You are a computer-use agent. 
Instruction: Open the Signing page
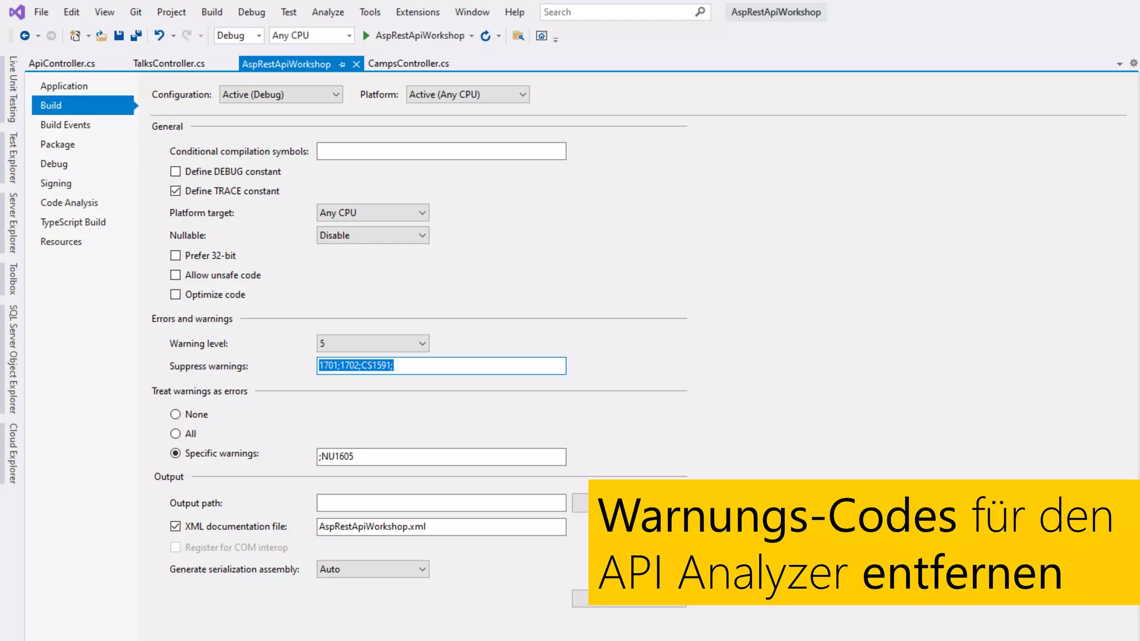pyautogui.click(x=56, y=183)
